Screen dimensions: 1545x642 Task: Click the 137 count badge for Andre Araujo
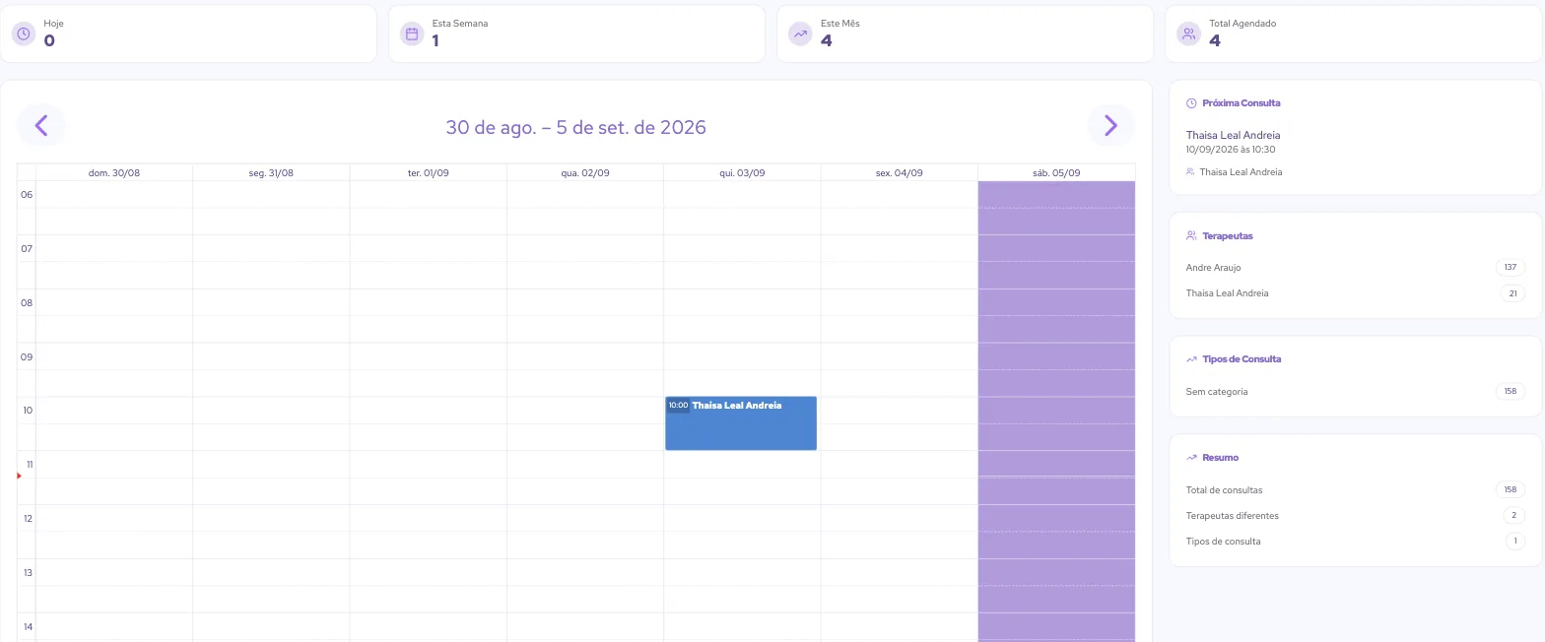(x=1510, y=268)
